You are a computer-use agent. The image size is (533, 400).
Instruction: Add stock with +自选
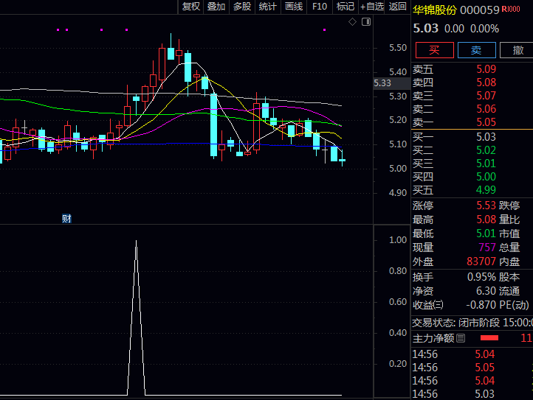(371, 7)
